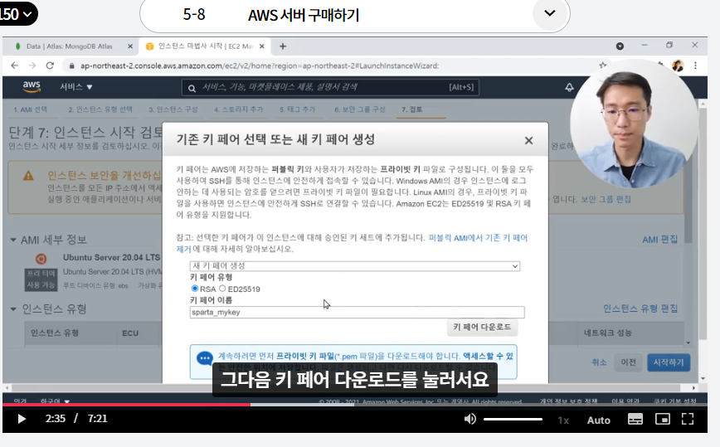This screenshot has width=720, height=447.
Task: Adjust the video volume slider
Action: coord(513,419)
